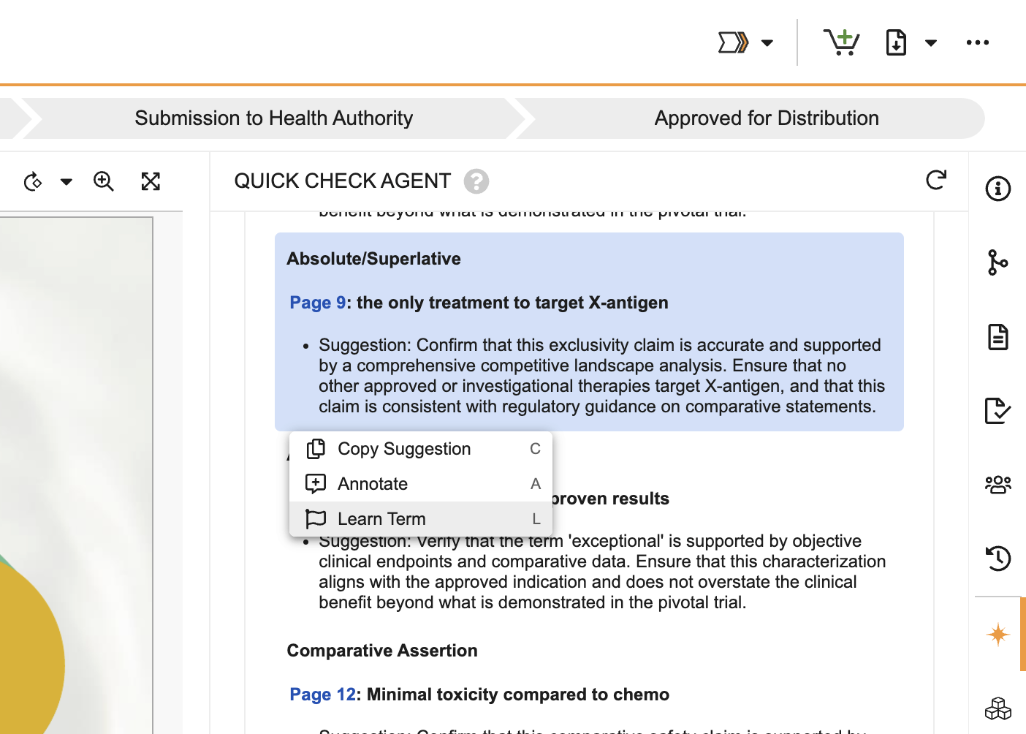Image resolution: width=1026 pixels, height=734 pixels.
Task: Expand the rotate options dropdown arrow
Action: (x=66, y=182)
